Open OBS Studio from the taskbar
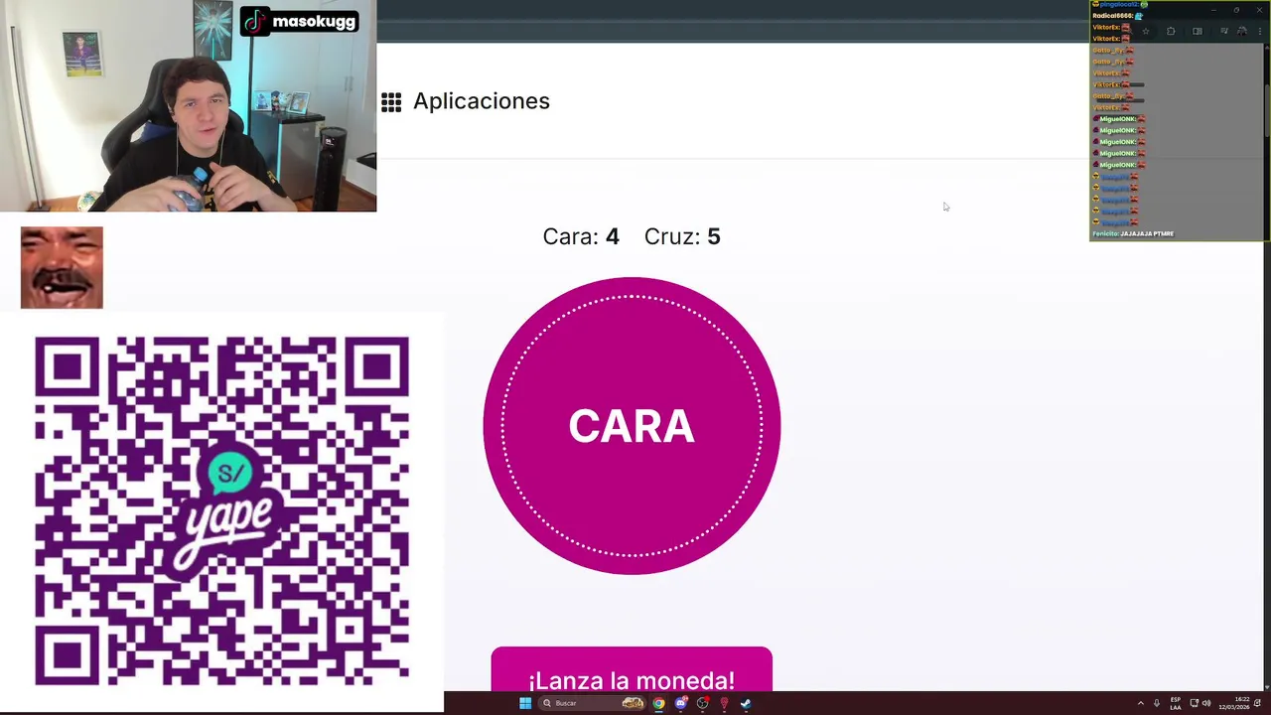 (x=703, y=703)
